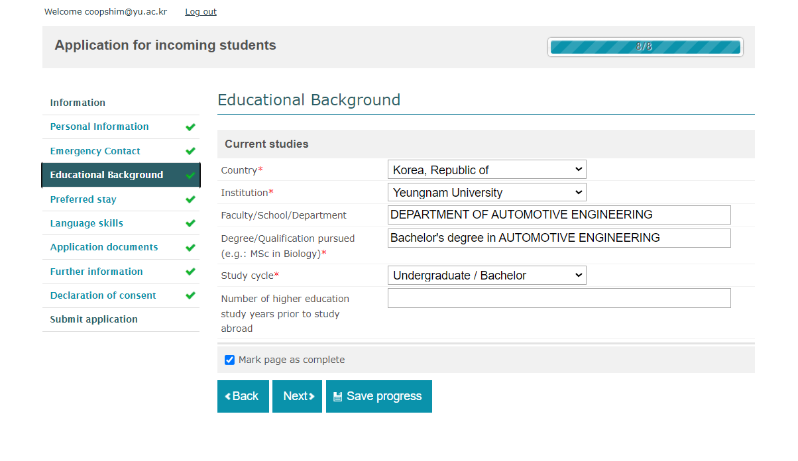The image size is (798, 461).
Task: Open the Study cycle dropdown
Action: coord(486,275)
